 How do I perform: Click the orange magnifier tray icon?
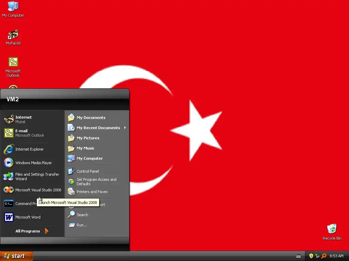(x=324, y=256)
